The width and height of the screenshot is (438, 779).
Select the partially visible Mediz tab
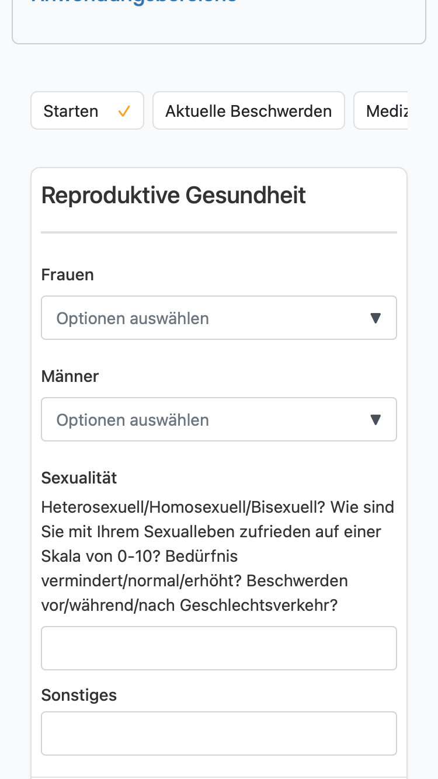point(381,110)
